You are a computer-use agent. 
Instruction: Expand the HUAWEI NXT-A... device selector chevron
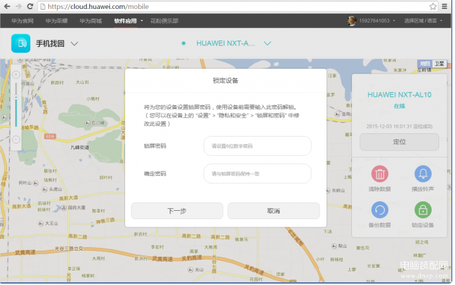point(267,43)
